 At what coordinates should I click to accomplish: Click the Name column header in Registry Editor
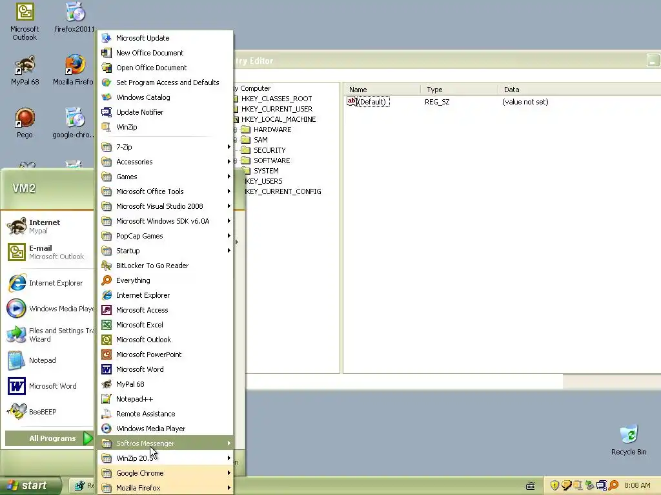pyautogui.click(x=382, y=90)
